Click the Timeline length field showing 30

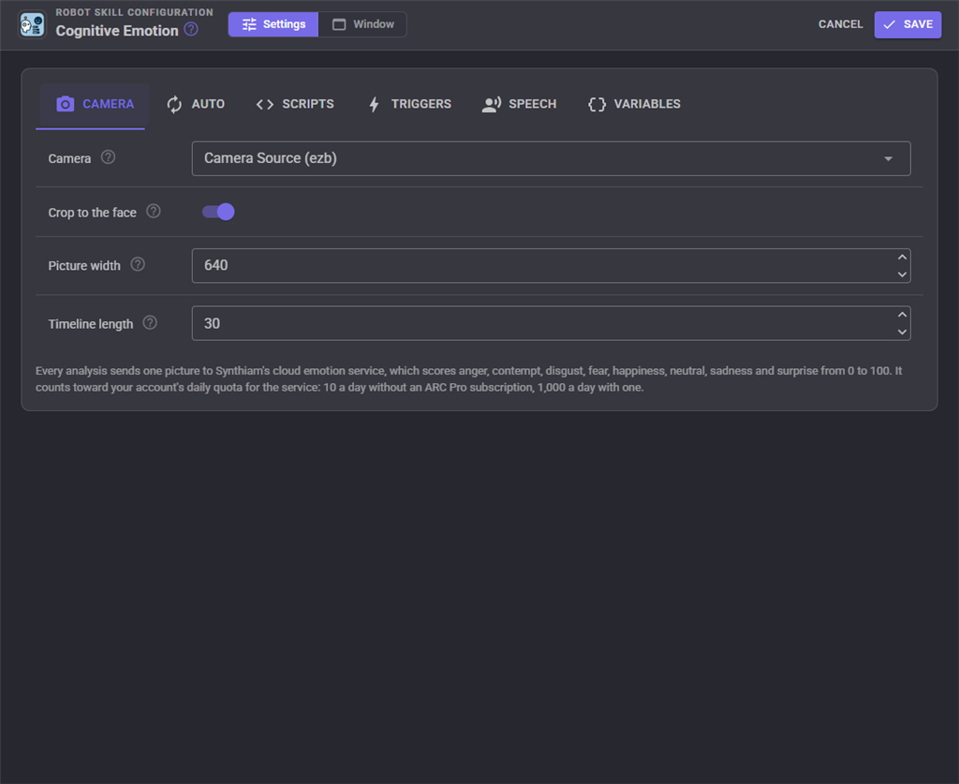coord(551,323)
